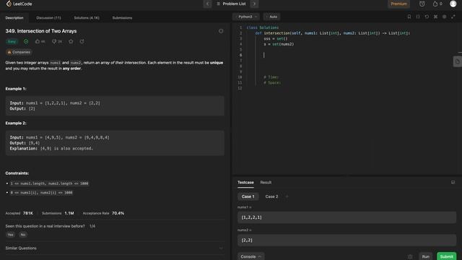The height and width of the screenshot is (260, 462).
Task: Open the timer alarm clock icon
Action: tap(422, 4)
